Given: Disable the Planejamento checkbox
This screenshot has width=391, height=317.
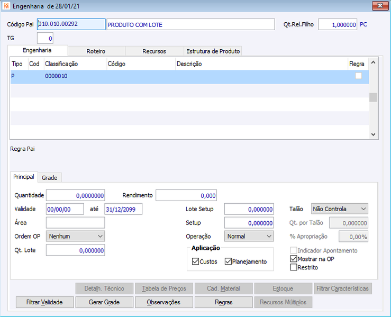Looking at the screenshot, I should click(228, 261).
